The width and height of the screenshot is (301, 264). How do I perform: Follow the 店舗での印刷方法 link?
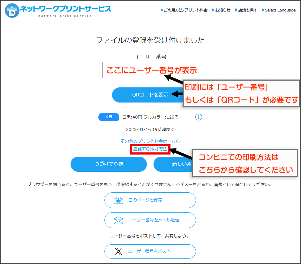(x=150, y=149)
